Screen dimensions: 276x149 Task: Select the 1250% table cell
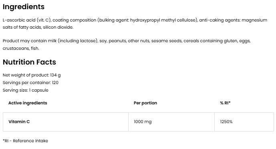tap(244, 122)
